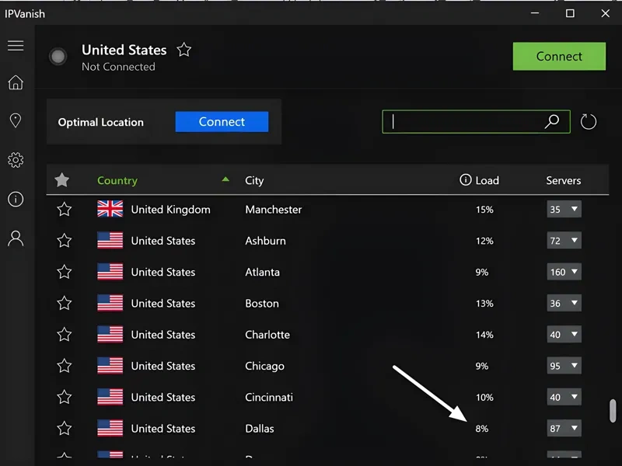Select the Home icon in the sidebar

(16, 83)
